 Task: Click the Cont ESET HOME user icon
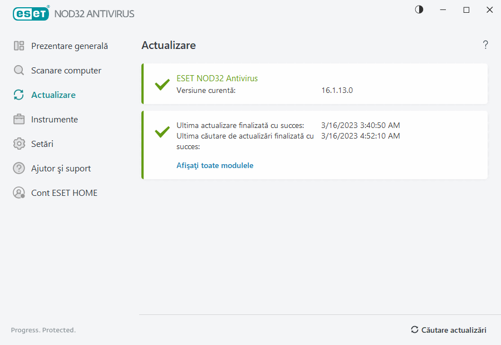click(x=19, y=193)
